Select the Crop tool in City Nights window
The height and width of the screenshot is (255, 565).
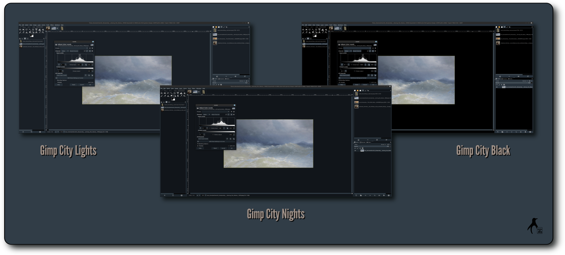tap(175, 93)
